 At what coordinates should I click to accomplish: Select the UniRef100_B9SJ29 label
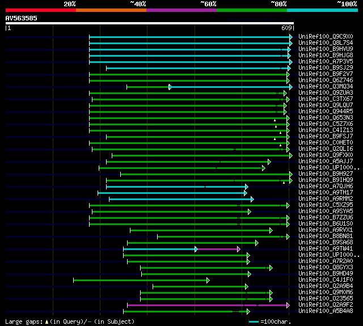tap(326, 68)
